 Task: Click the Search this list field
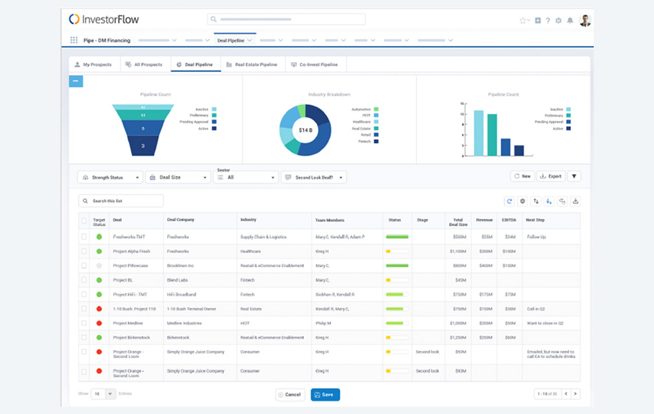(120, 201)
